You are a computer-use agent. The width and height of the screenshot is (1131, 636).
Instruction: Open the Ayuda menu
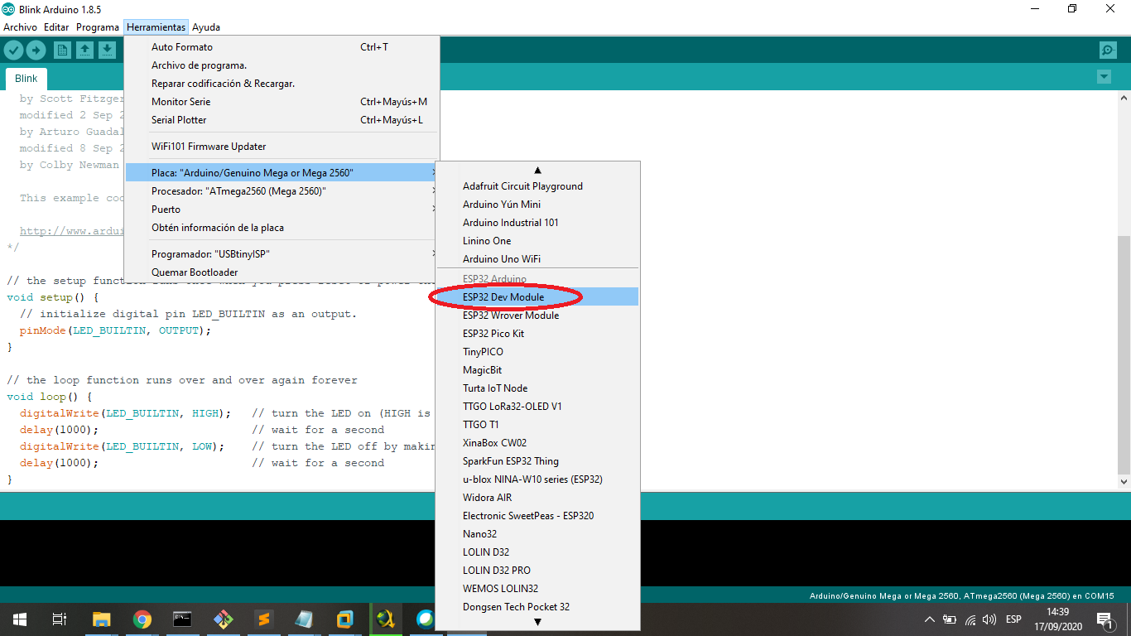tap(206, 27)
